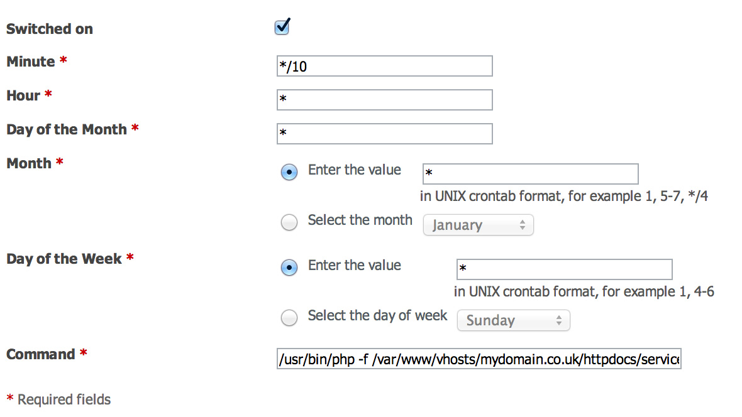Choose the Select the month radio button

(x=289, y=222)
